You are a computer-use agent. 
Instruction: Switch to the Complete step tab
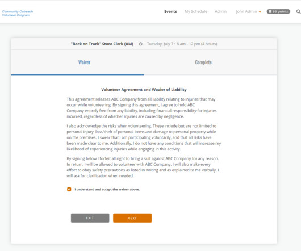(203, 62)
